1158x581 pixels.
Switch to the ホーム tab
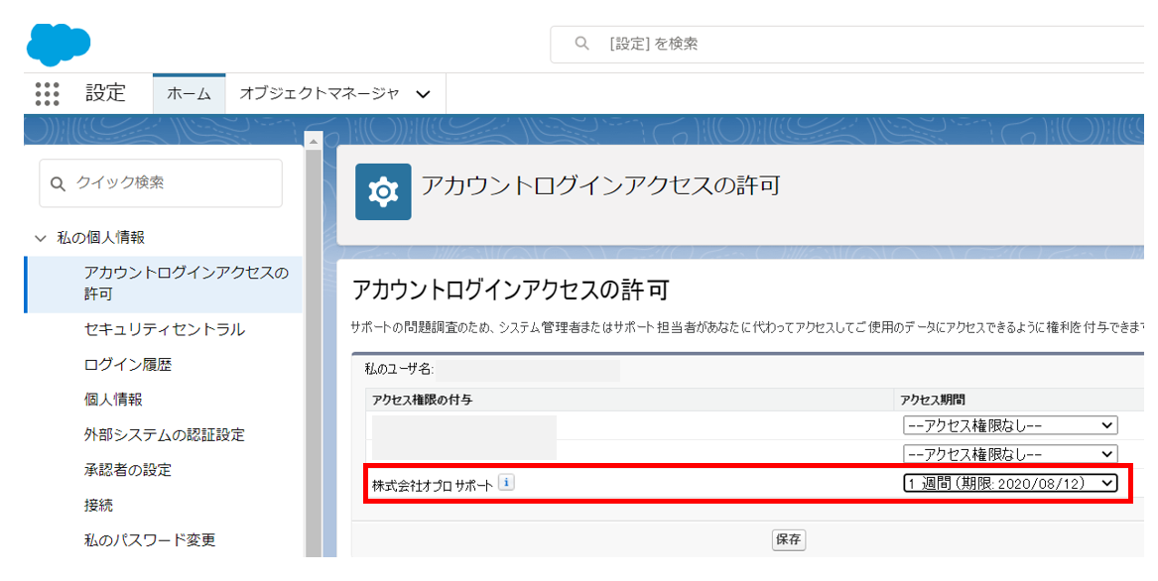tap(189, 94)
